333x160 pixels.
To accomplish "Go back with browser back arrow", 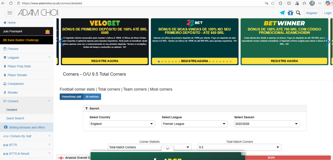I will coord(3,3).
